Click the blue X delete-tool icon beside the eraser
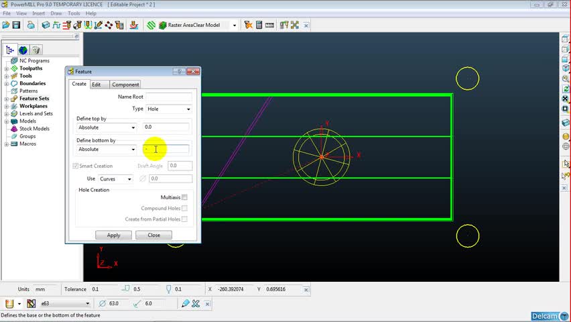Viewport: 571px width, 322px height. pyautogui.click(x=196, y=303)
